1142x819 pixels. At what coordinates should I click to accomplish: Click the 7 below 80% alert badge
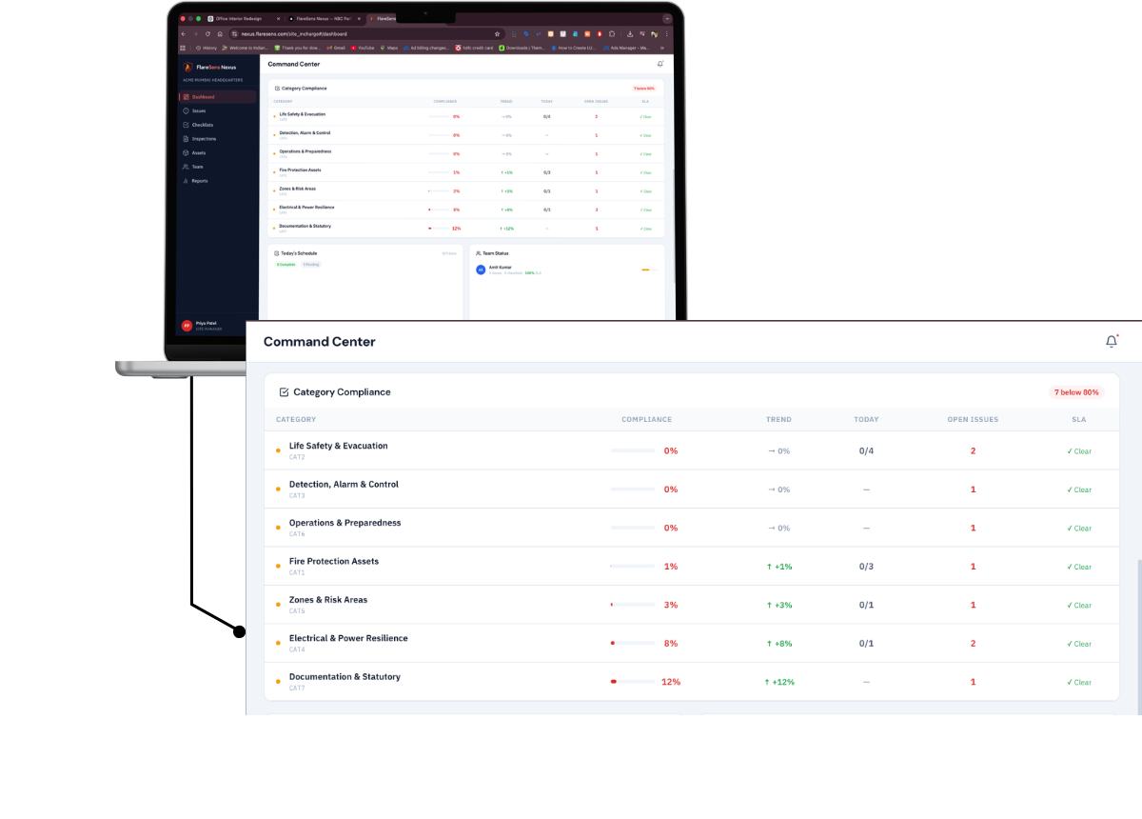pos(1076,391)
